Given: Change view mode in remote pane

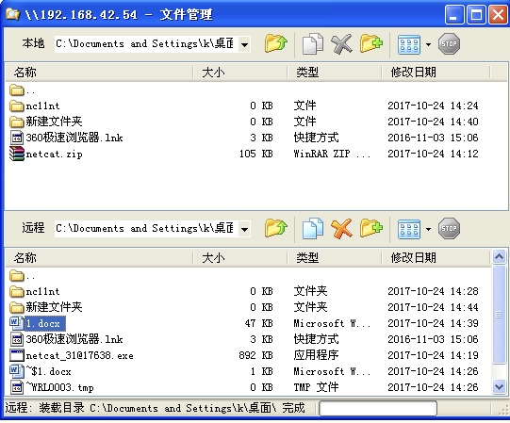Looking at the screenshot, I should tap(409, 229).
